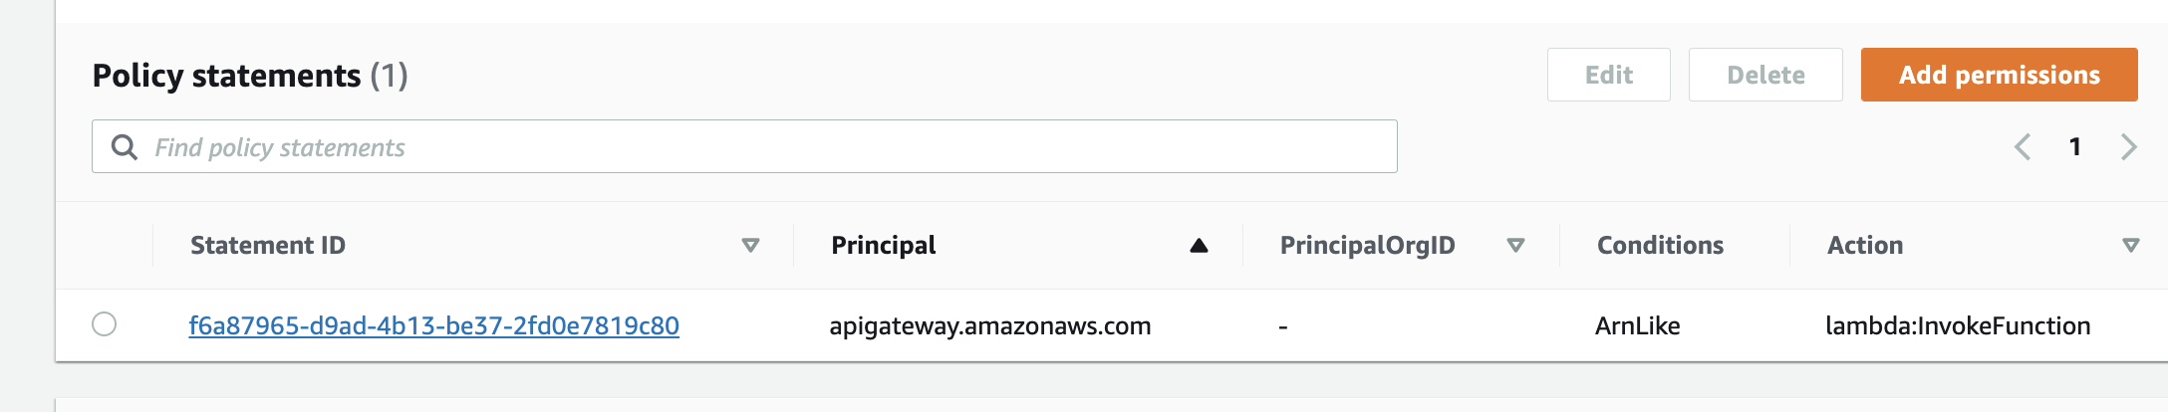Click the Add permissions button

click(1999, 75)
